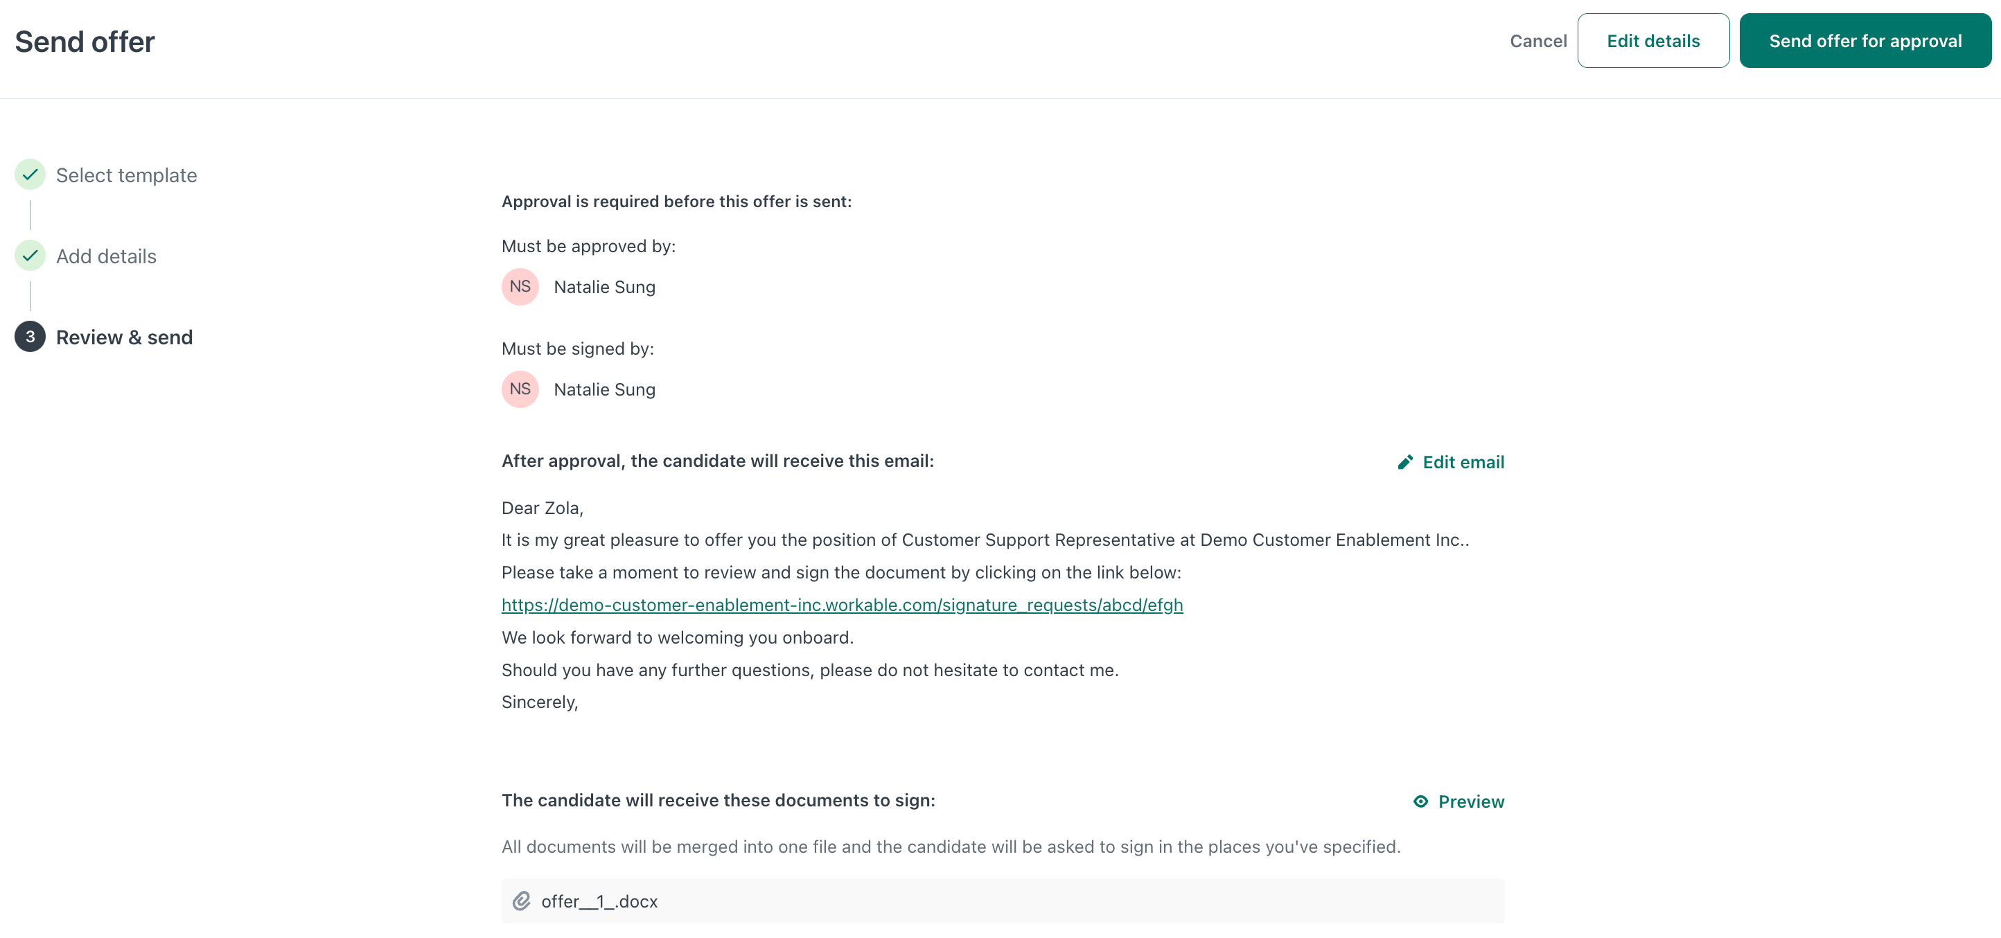The width and height of the screenshot is (2001, 938).
Task: Select the Review & send step
Action: point(124,337)
